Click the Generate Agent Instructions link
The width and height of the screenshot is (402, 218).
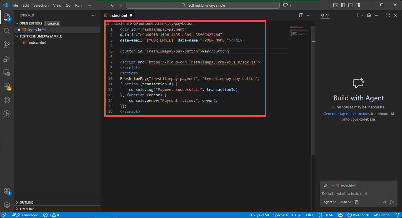click(x=346, y=114)
